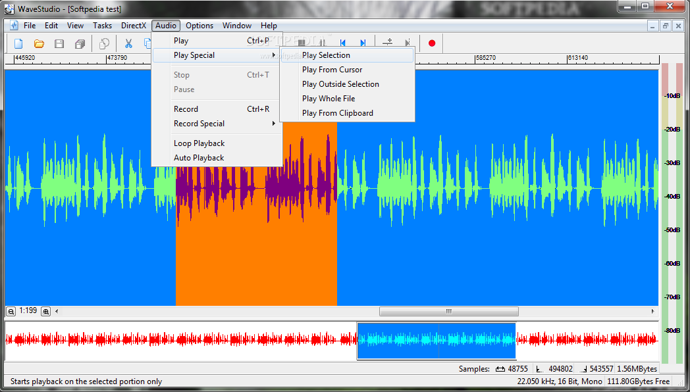Toggle Auto Playback option

coord(217,158)
